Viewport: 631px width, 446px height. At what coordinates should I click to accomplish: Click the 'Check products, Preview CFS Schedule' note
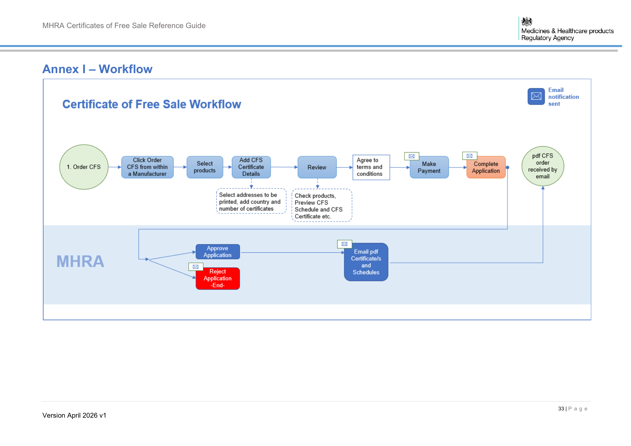322,206
